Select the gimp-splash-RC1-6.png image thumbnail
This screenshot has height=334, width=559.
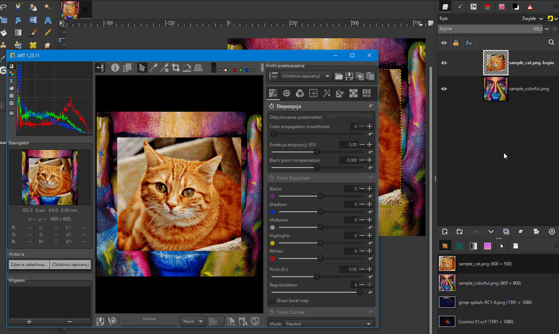[x=447, y=302]
